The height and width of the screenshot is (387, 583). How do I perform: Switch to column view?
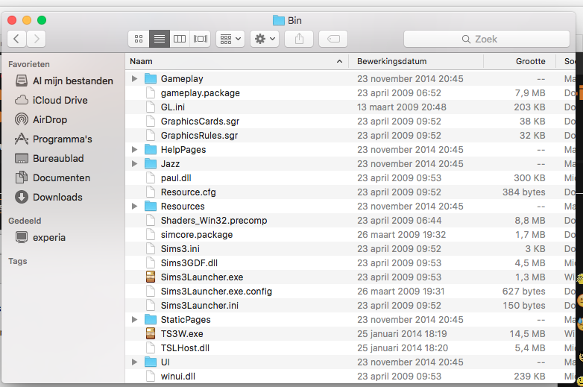(180, 39)
